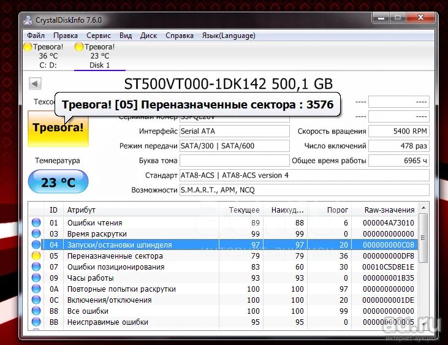Sort by the ID column header

53,210
